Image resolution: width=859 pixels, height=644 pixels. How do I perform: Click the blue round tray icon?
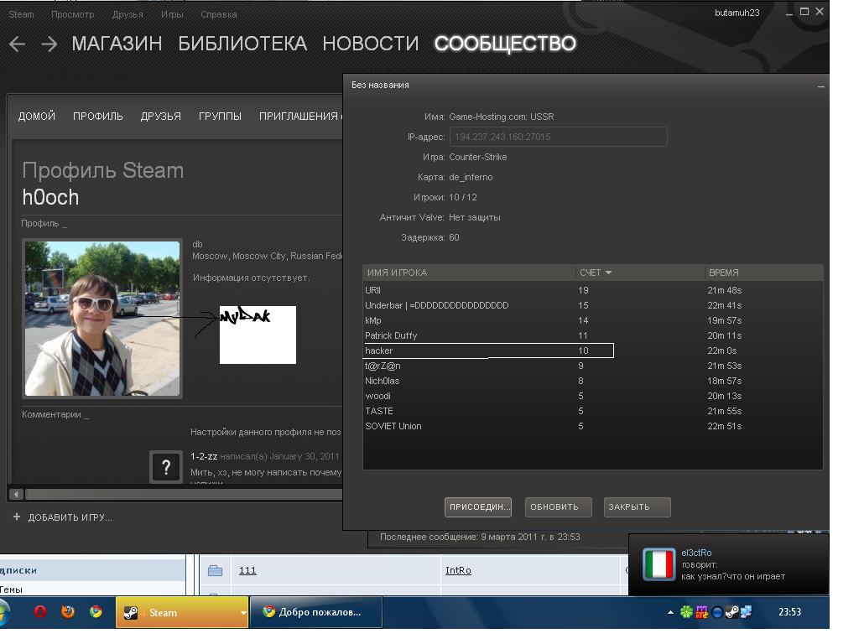tap(717, 612)
